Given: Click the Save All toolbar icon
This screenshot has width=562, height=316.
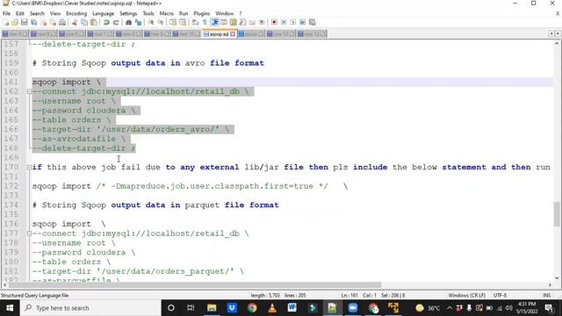Looking at the screenshot, I should pos(33,23).
